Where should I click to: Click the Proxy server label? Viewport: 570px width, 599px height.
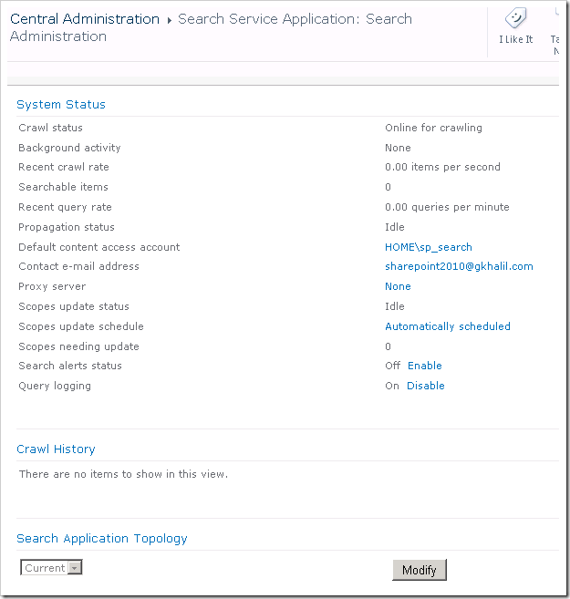coord(52,286)
